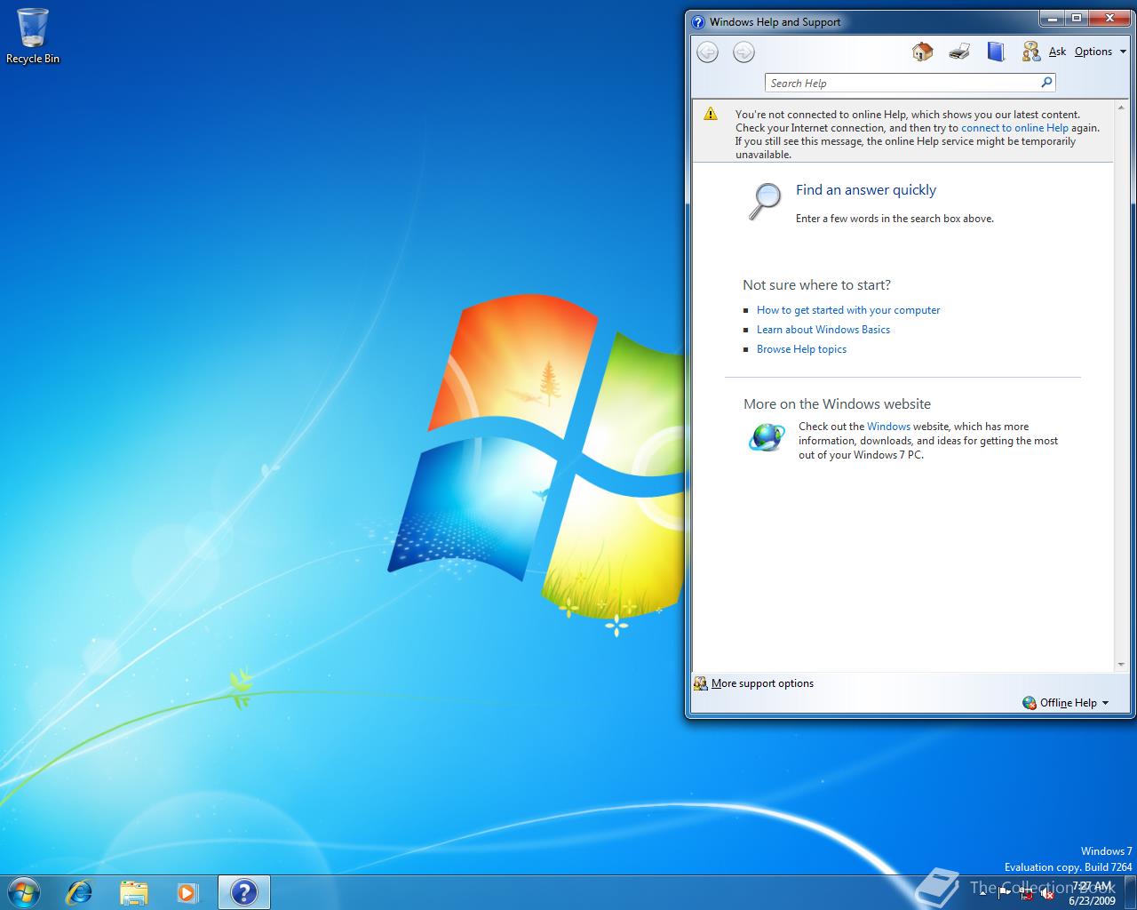The width and height of the screenshot is (1137, 910).
Task: Click Help and Support taskbar button
Action: click(243, 892)
